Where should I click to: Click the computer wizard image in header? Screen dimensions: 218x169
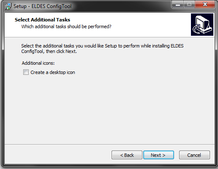[202, 24]
